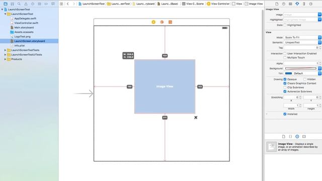Open the Issue navigator warning icon
Image resolution: width=322 pixels, height=181 pixels.
(x=26, y=4)
